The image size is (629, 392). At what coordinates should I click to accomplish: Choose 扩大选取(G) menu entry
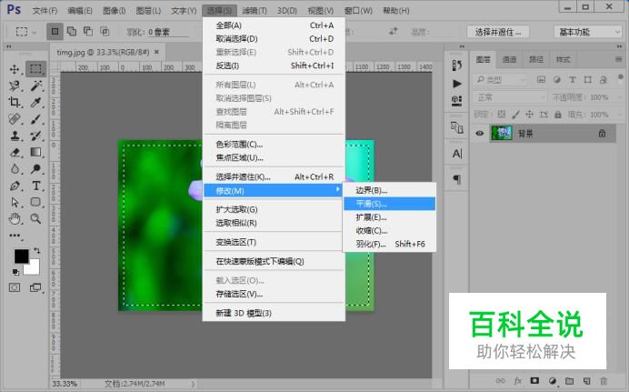coord(274,209)
